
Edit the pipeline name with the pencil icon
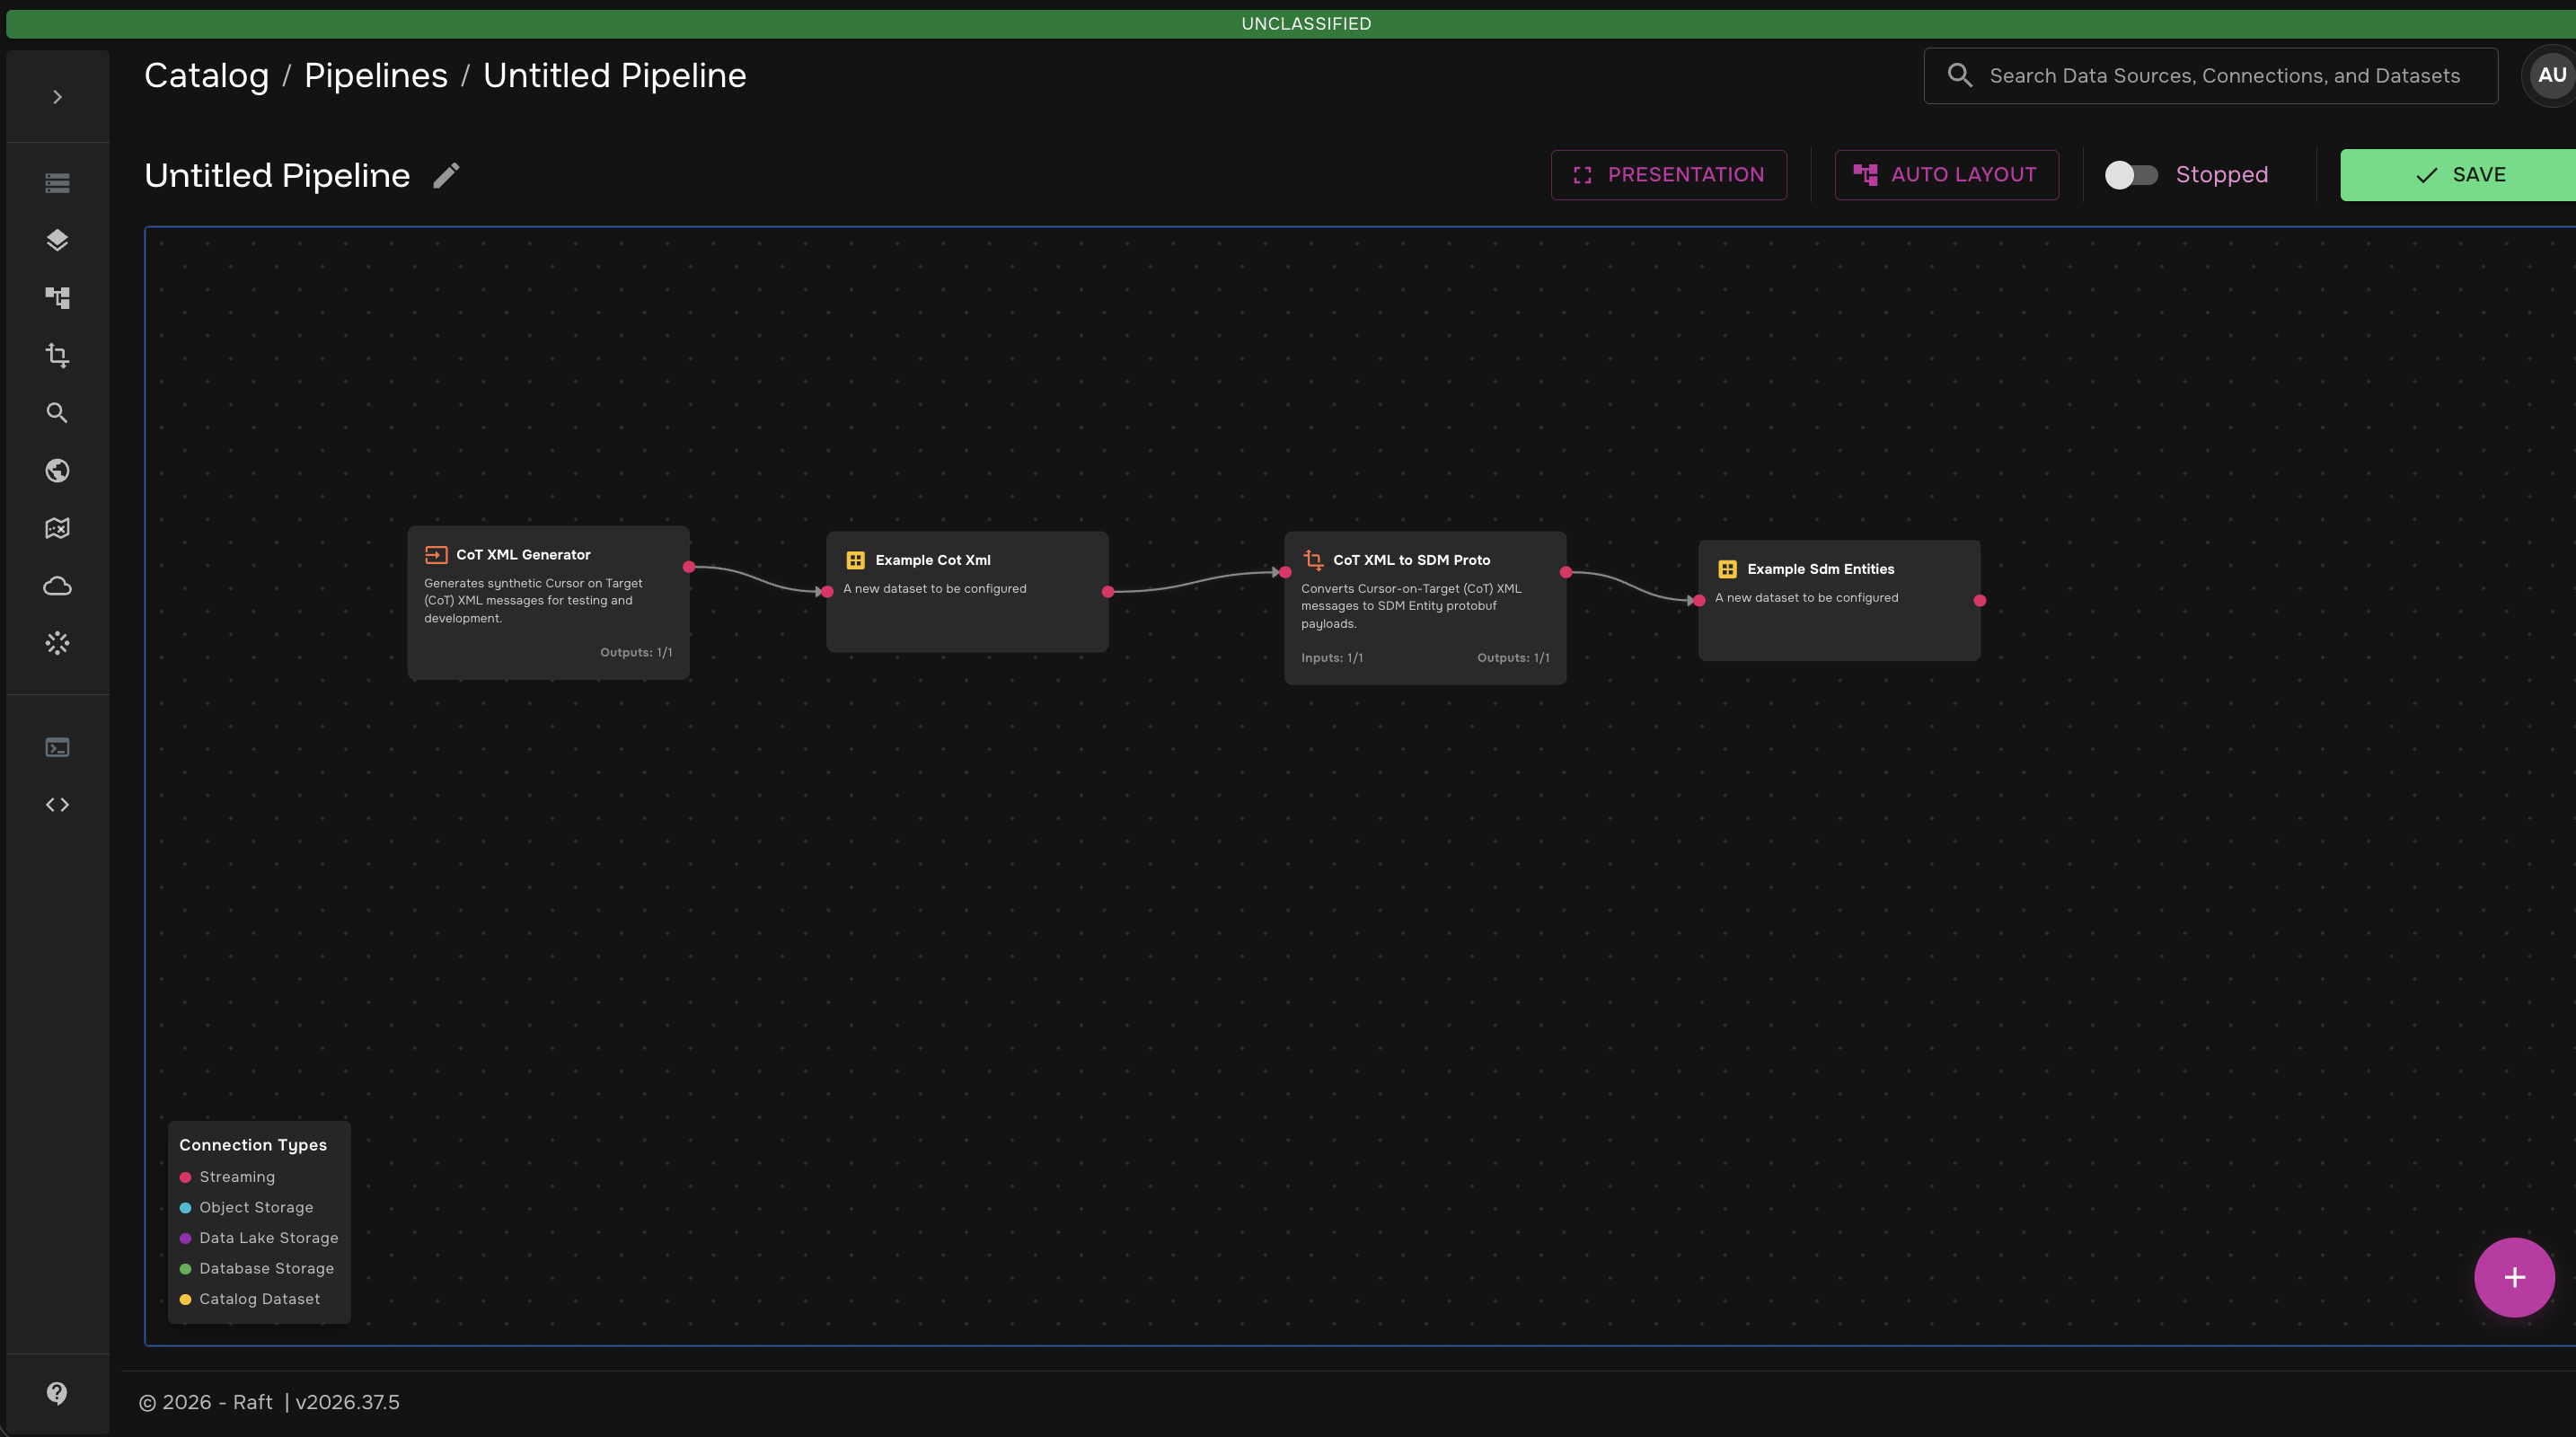[x=446, y=175]
